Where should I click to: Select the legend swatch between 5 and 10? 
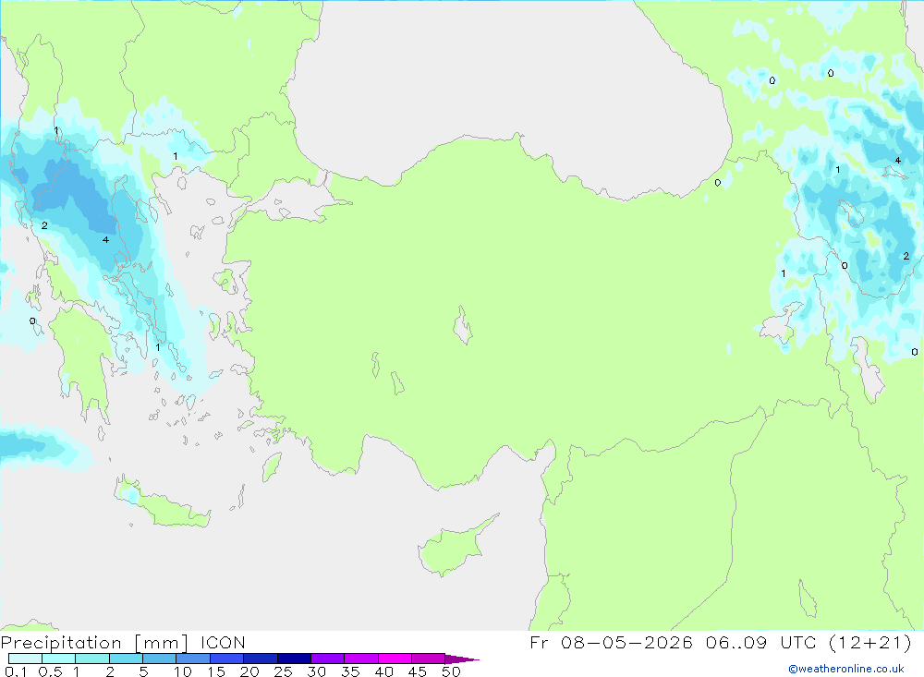coord(160,659)
